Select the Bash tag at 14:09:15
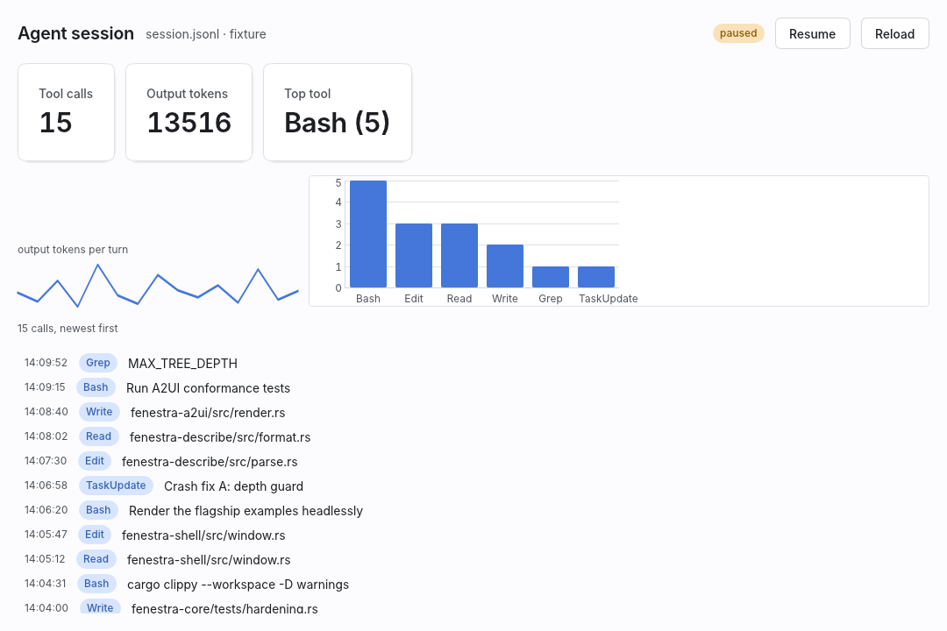Viewport: 947px width, 631px height. point(96,387)
